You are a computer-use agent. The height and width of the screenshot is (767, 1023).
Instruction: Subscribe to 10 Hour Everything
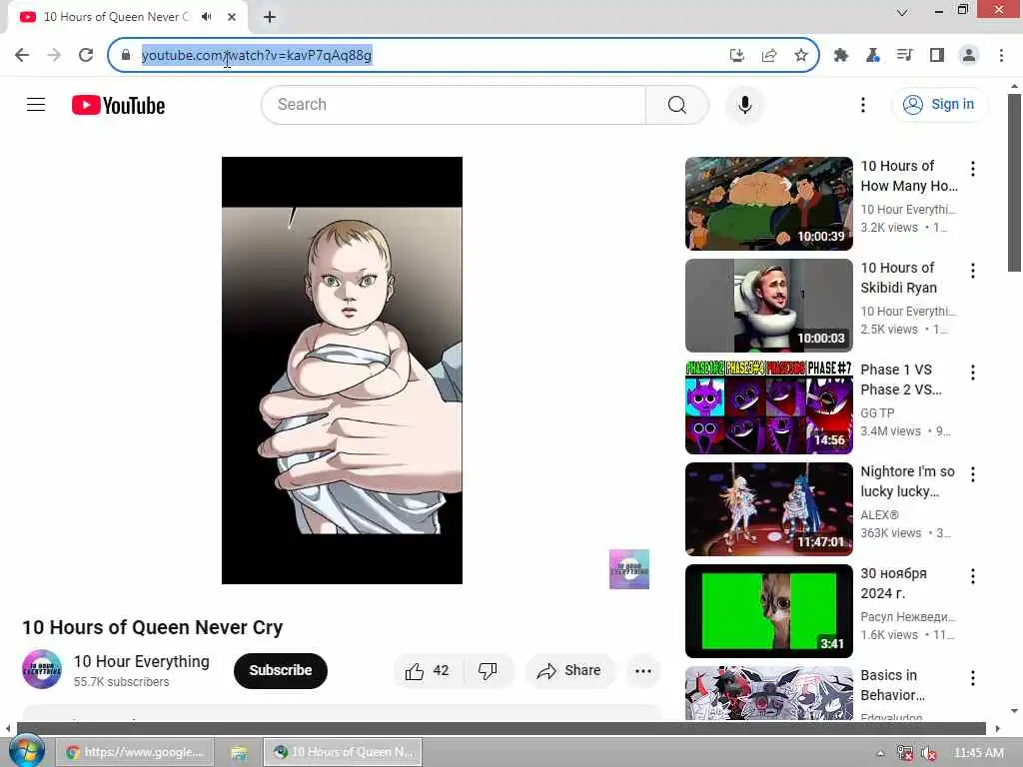click(281, 670)
